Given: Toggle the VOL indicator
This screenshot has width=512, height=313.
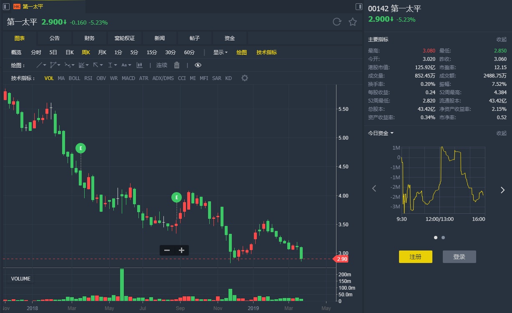Looking at the screenshot, I should (x=49, y=78).
